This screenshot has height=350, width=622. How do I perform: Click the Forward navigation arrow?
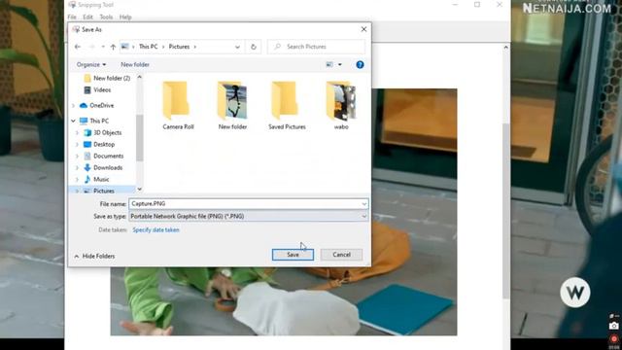pos(91,47)
